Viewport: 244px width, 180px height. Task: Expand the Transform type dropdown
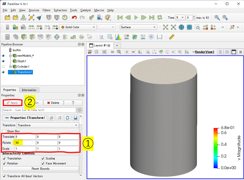[x=48, y=125]
